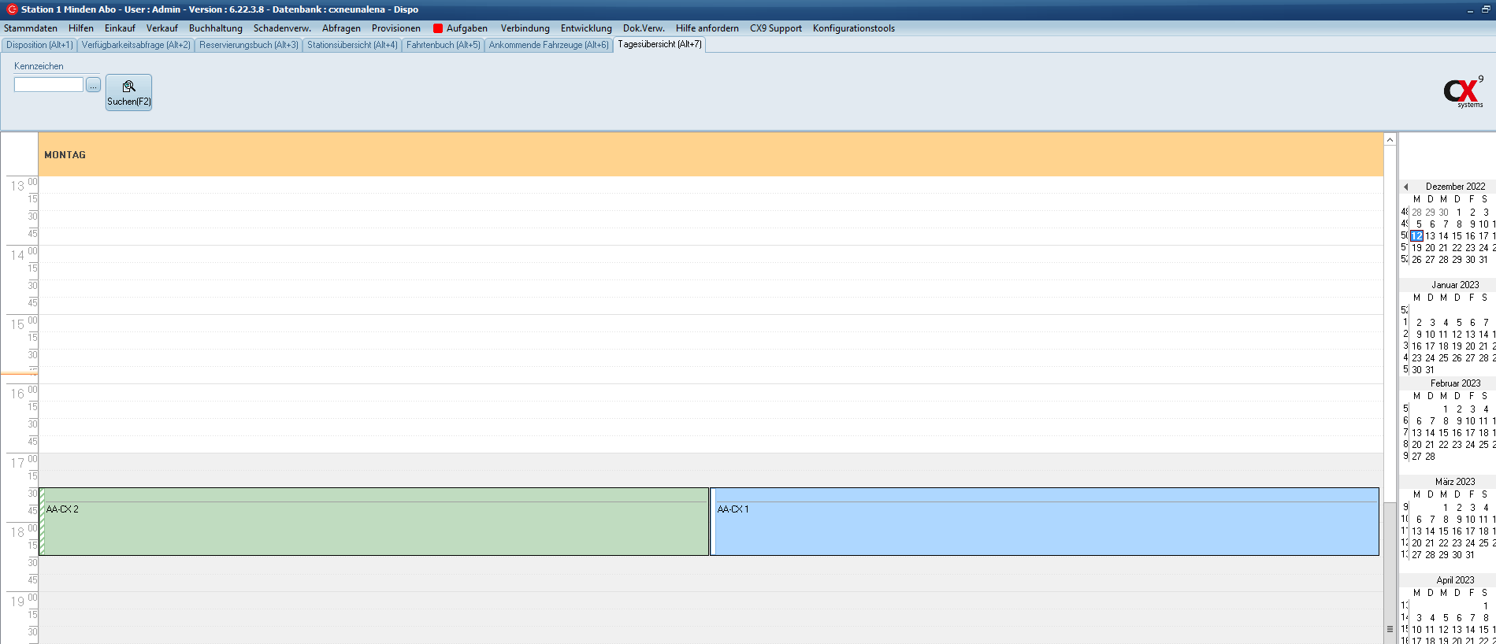
Task: Click the 14:00 time slot row
Action: (x=709, y=254)
